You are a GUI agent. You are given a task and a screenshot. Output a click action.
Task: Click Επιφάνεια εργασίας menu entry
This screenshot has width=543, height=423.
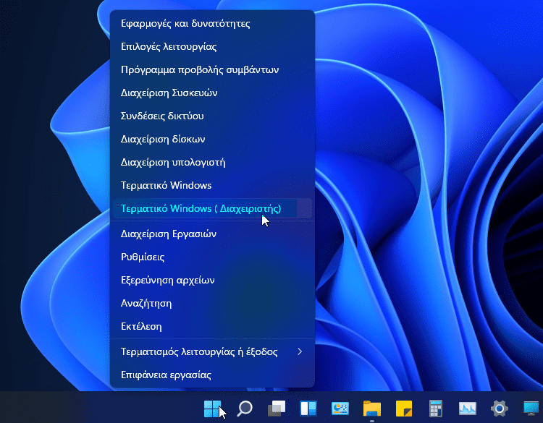click(212, 375)
